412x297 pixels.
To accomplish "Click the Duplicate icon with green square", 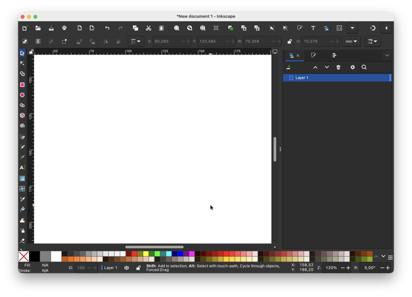I will (230, 28).
